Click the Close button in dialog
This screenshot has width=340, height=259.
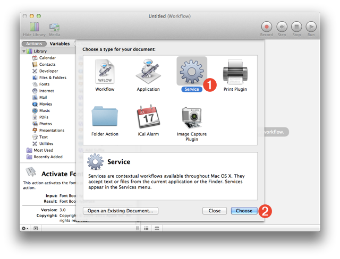coord(215,211)
